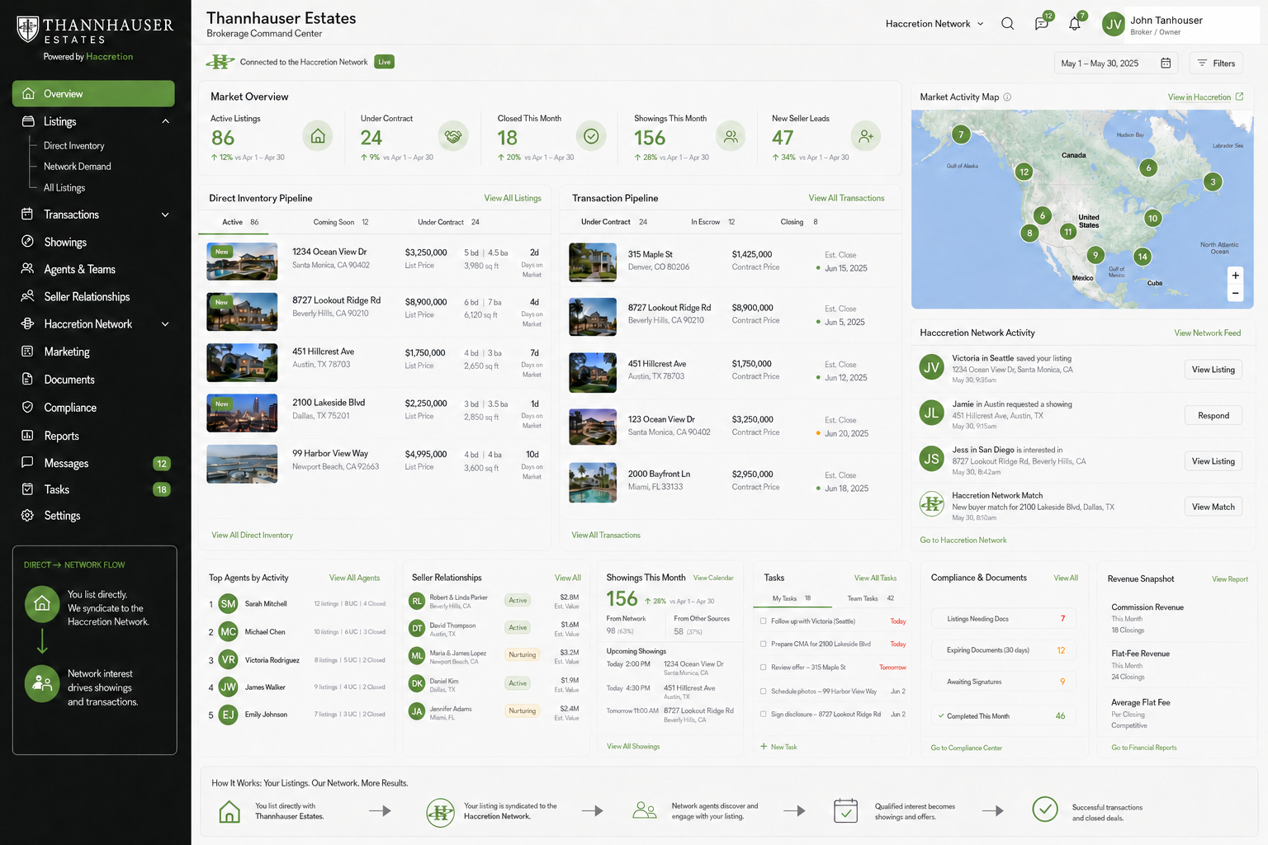Click the Agents & Teams sidebar icon
This screenshot has width=1268, height=845.
28,269
